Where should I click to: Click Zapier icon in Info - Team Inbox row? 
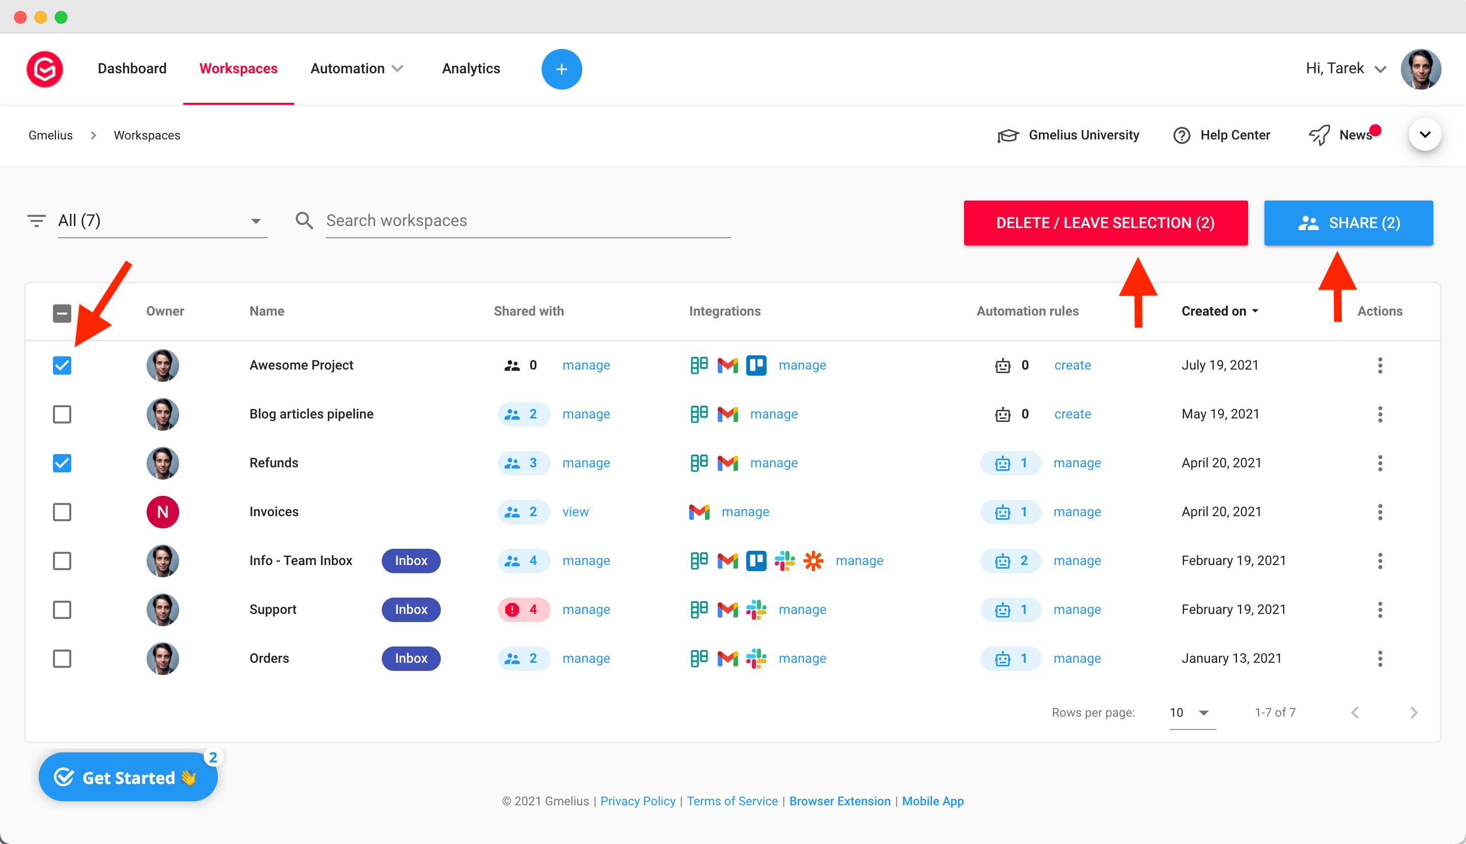click(813, 560)
